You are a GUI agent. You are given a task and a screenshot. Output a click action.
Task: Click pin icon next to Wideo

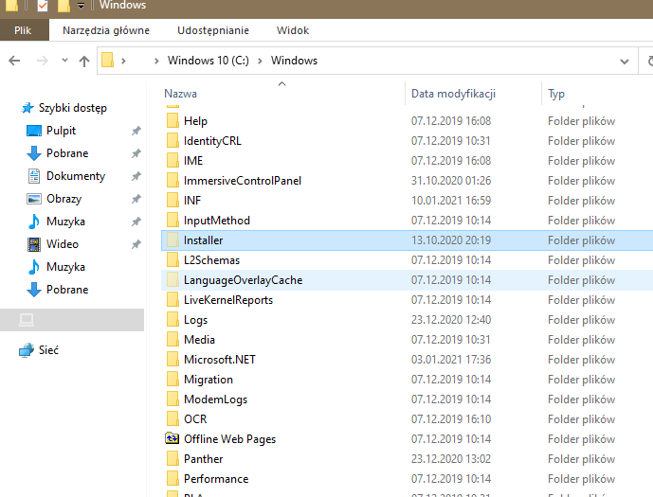[x=136, y=244]
